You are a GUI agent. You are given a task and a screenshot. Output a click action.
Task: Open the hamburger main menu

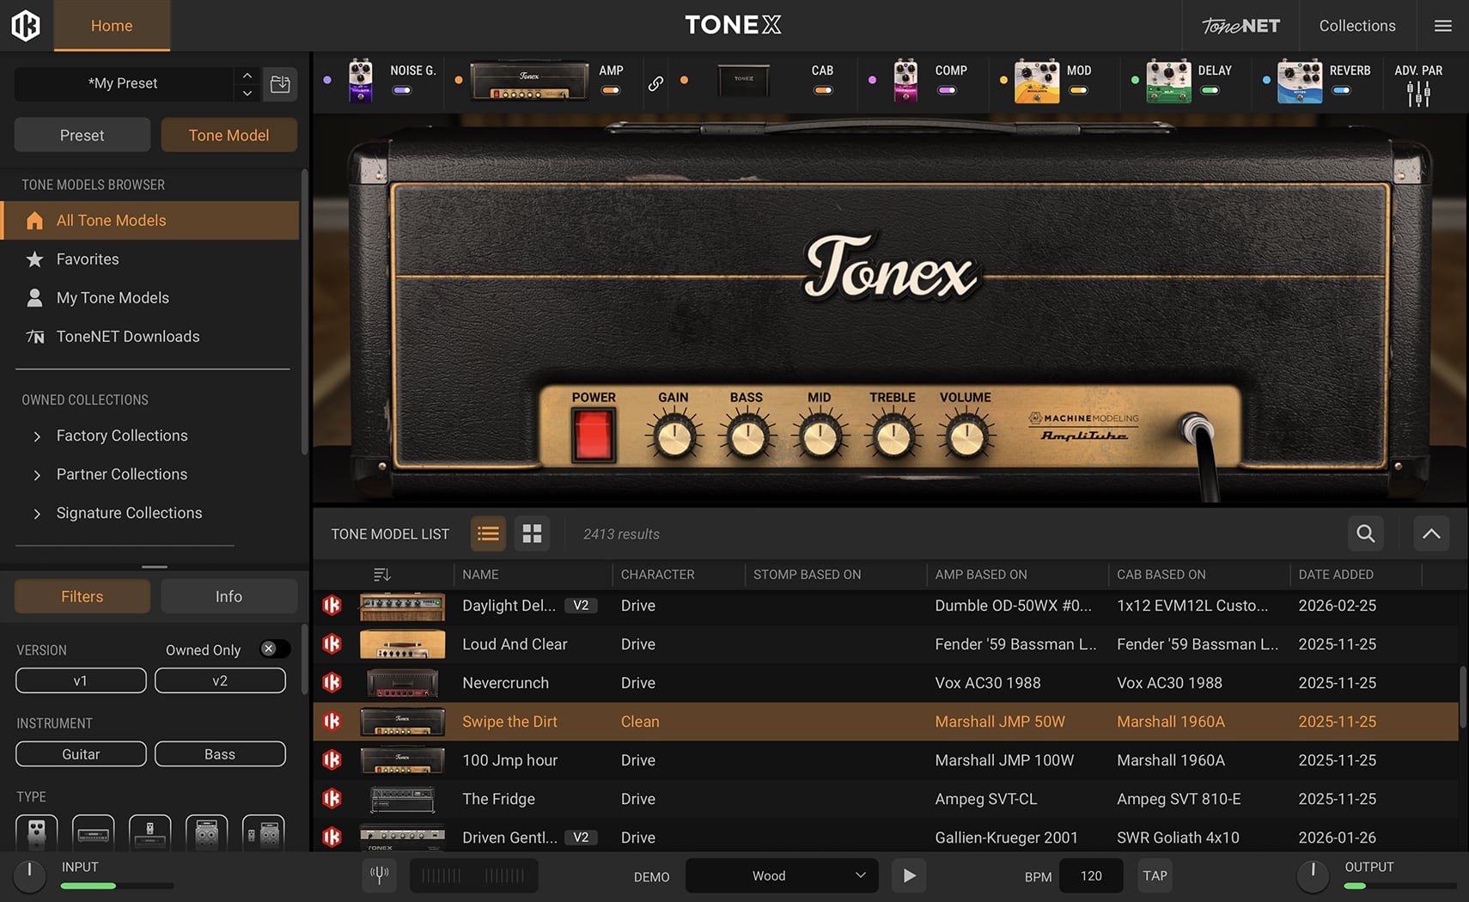[x=1443, y=26]
